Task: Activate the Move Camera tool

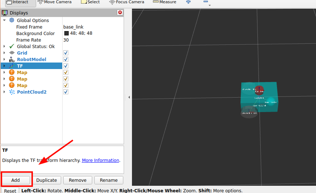Action: click(55, 2)
